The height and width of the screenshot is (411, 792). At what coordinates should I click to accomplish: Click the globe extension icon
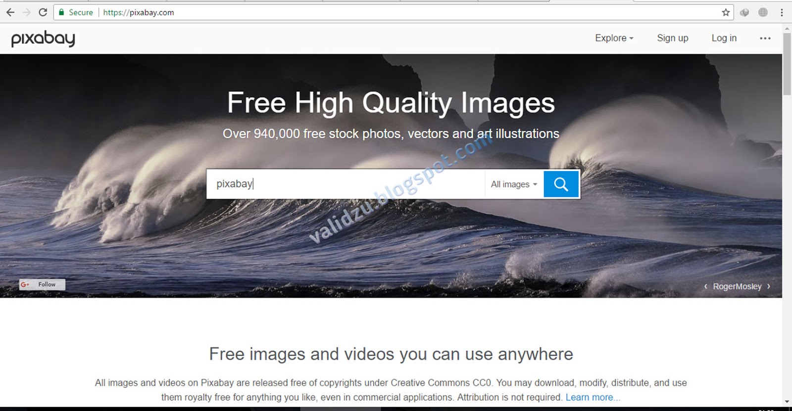tap(763, 12)
